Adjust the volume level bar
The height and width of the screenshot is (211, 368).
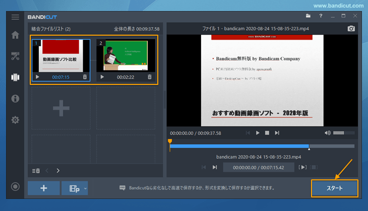click(x=344, y=133)
